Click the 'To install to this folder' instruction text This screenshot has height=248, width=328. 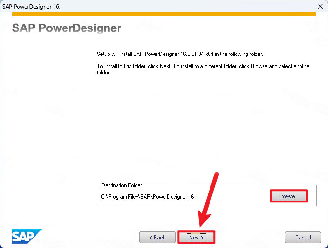pyautogui.click(x=203, y=69)
